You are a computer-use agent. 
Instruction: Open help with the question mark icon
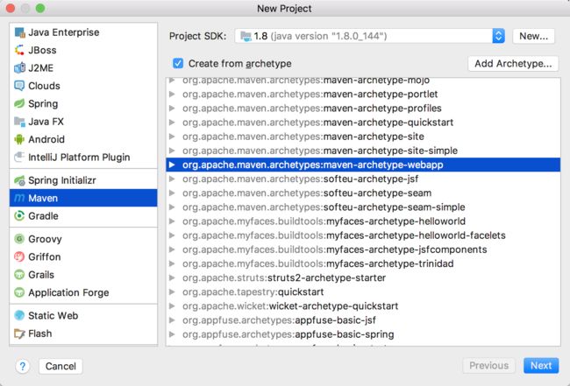pyautogui.click(x=23, y=366)
